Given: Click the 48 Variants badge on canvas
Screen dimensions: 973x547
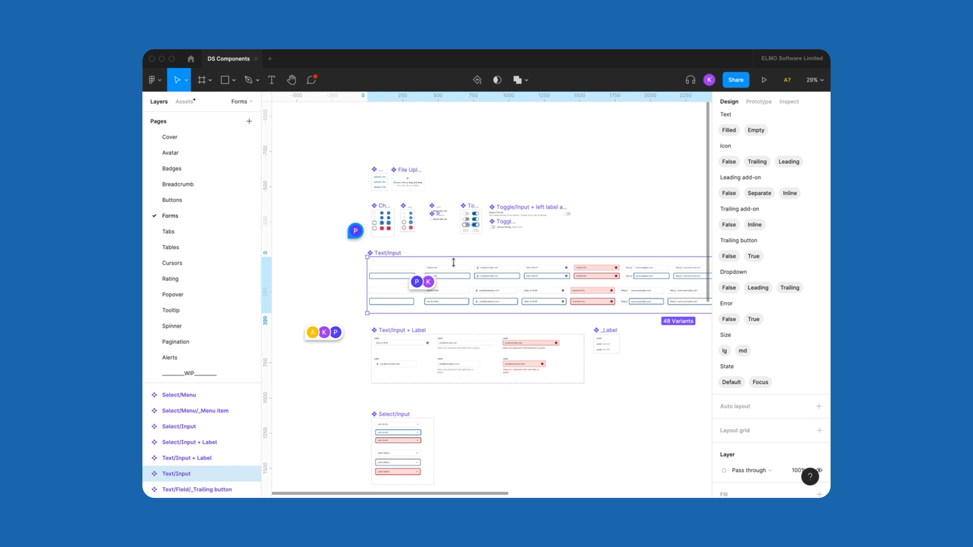Looking at the screenshot, I should pos(678,321).
